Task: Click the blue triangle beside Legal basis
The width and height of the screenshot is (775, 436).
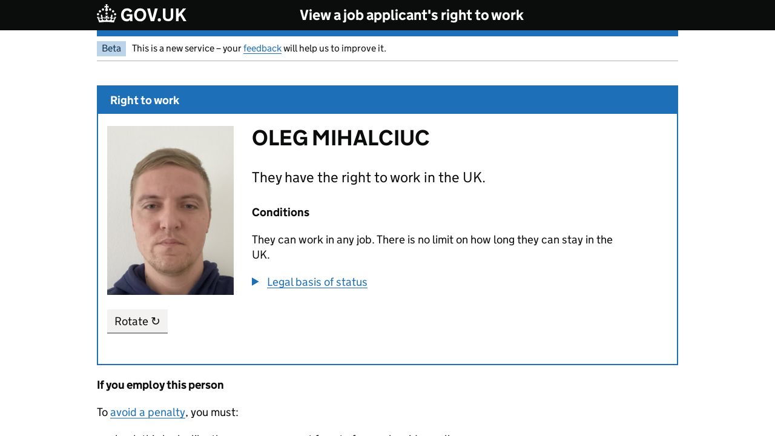Action: point(256,282)
